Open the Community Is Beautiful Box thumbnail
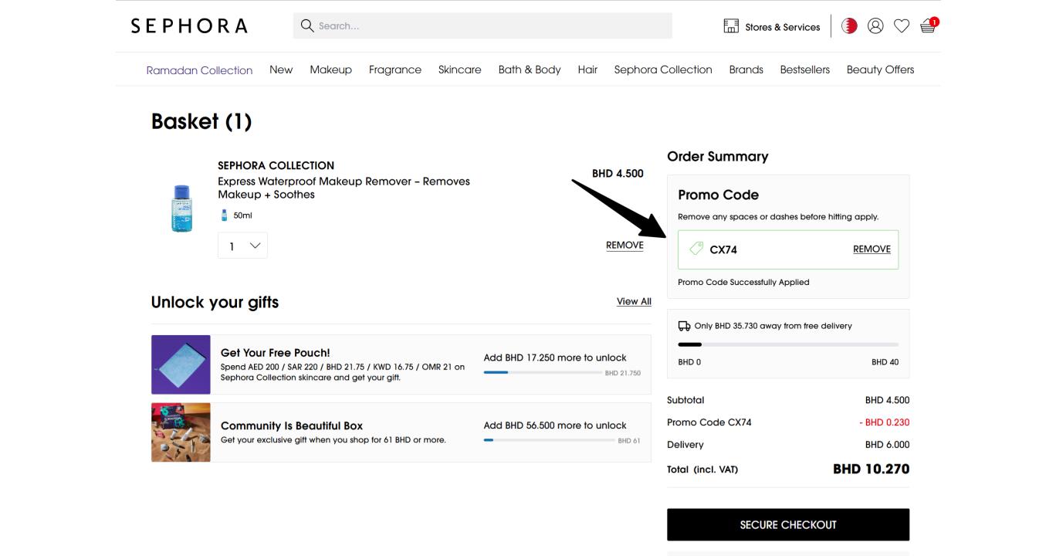This screenshot has width=1056, height=556. pyautogui.click(x=181, y=432)
